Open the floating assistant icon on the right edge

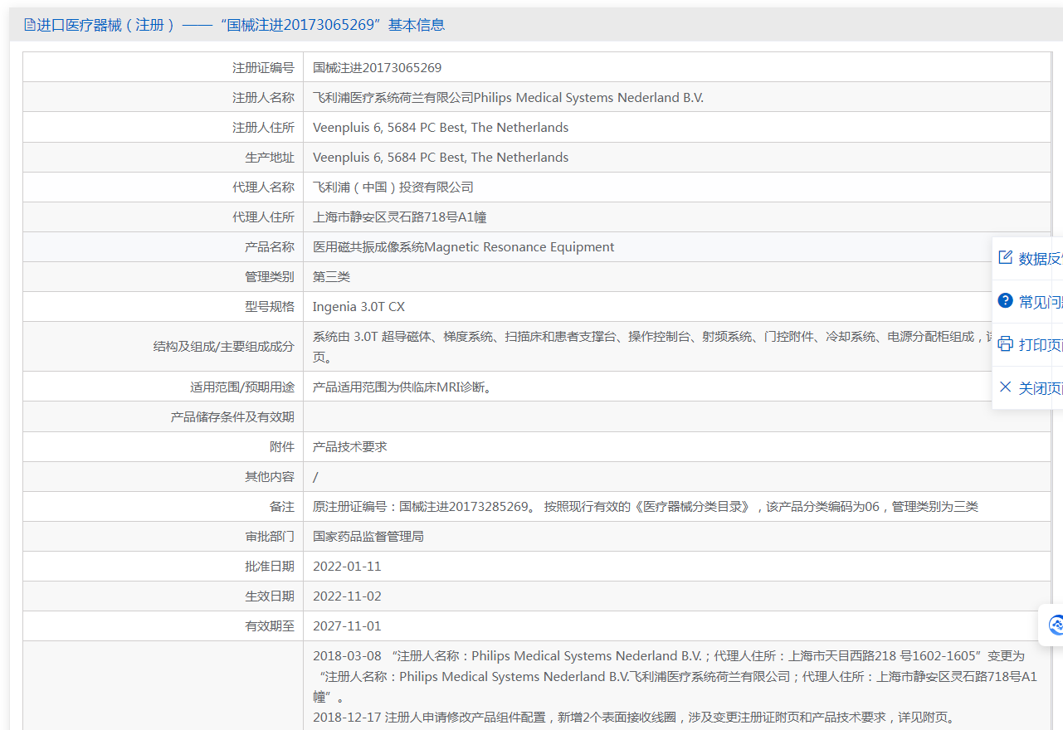(1055, 625)
